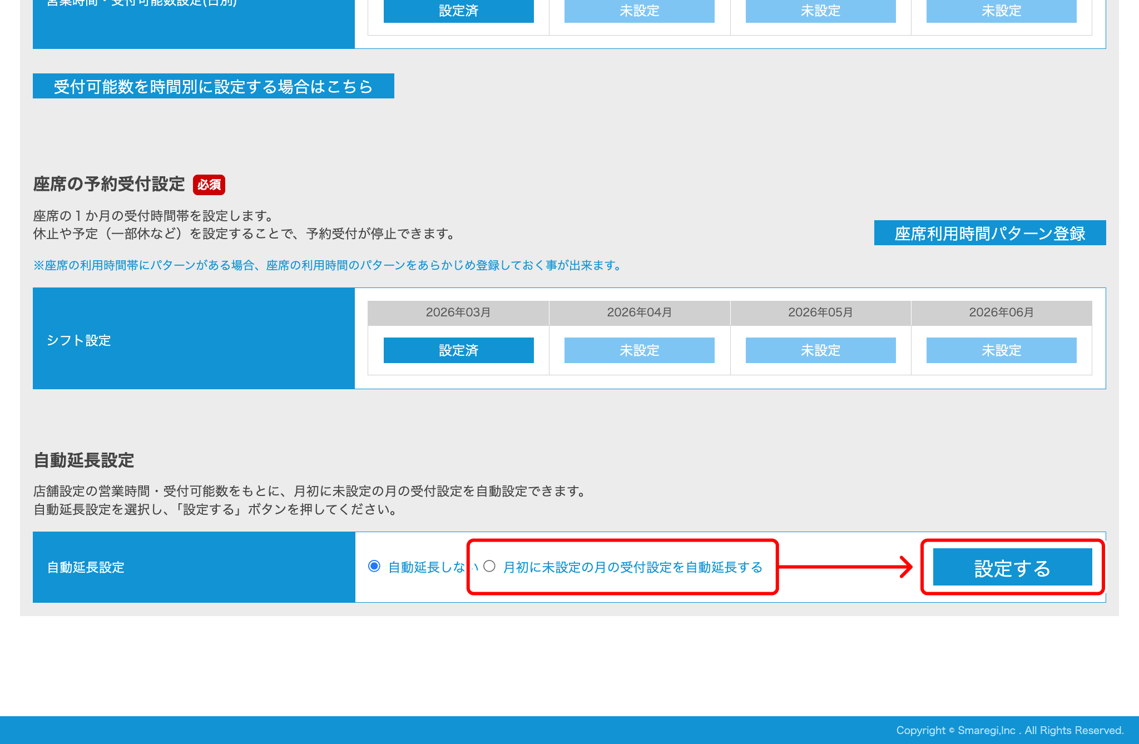The height and width of the screenshot is (744, 1139).
Task: Click the 未設定 button for 2026年04月 shift
Action: pyautogui.click(x=639, y=350)
